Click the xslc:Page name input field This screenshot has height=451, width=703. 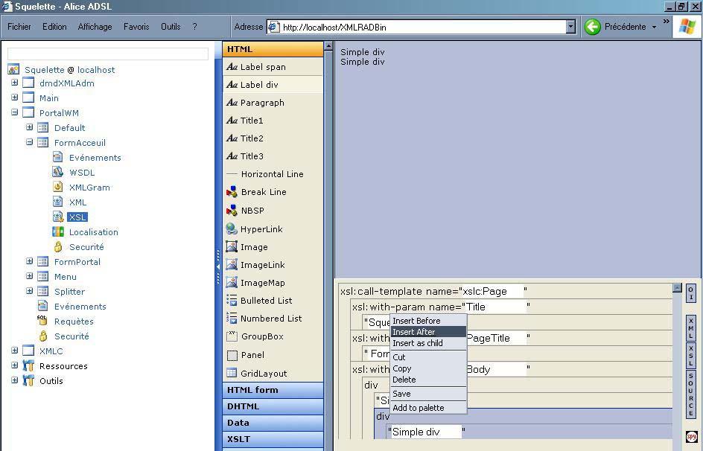pos(492,291)
